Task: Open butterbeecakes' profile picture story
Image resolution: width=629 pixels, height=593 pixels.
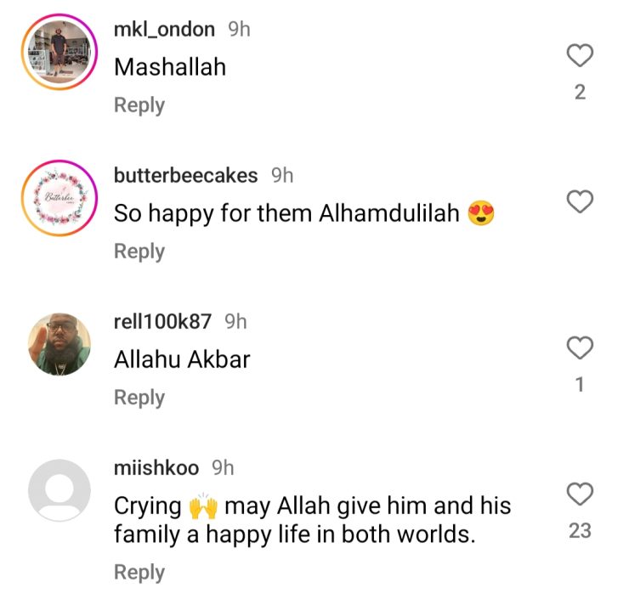Action: click(x=59, y=198)
